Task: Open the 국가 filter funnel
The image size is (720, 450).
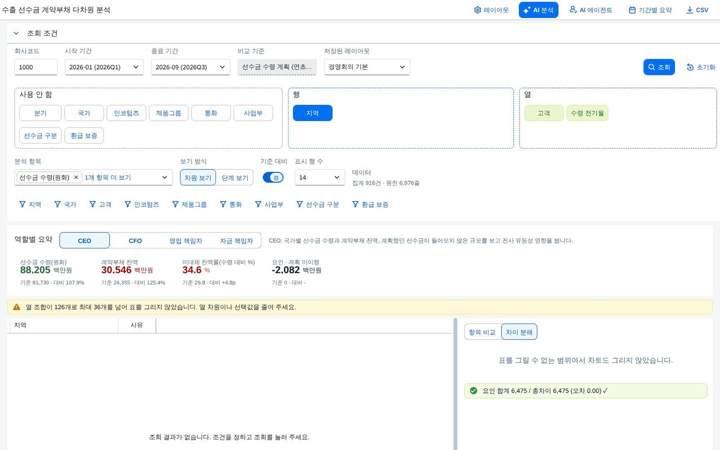Action: (x=65, y=204)
